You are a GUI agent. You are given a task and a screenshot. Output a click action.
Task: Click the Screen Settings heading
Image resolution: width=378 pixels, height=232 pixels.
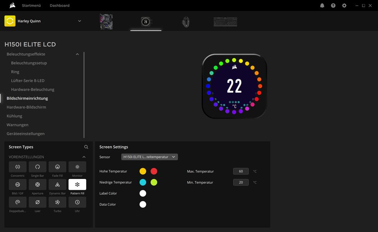[x=113, y=147]
